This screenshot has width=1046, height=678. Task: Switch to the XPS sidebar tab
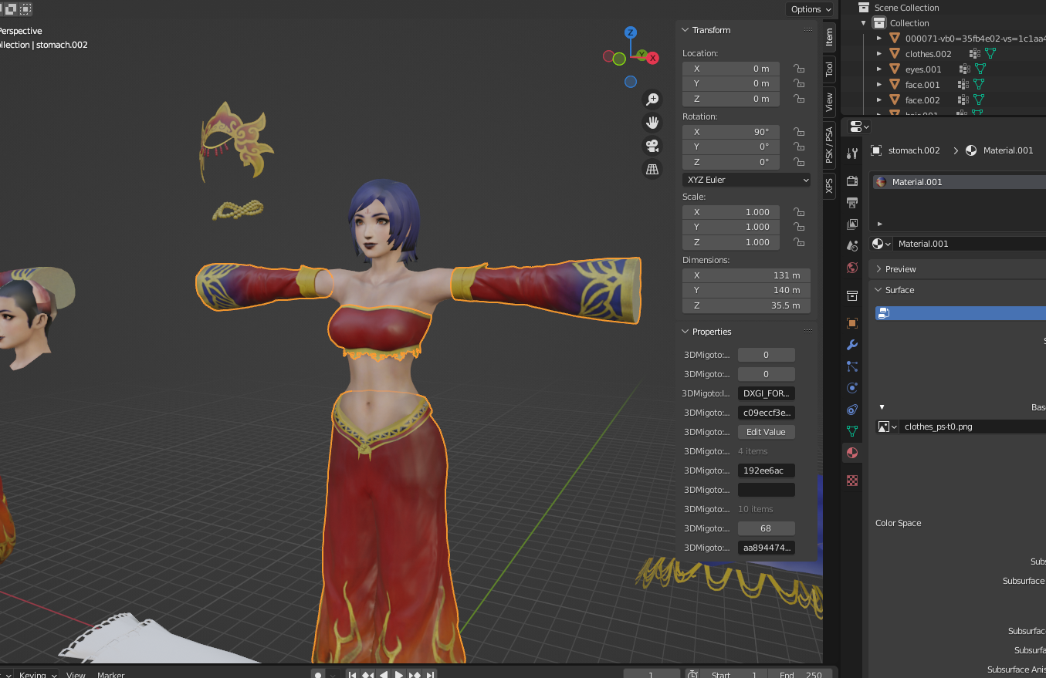[x=829, y=186]
